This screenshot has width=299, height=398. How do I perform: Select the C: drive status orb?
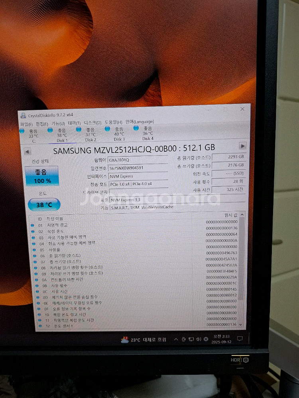22,131
